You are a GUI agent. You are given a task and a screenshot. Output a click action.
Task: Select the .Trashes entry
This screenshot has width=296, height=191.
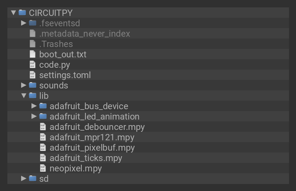pyautogui.click(x=56, y=44)
